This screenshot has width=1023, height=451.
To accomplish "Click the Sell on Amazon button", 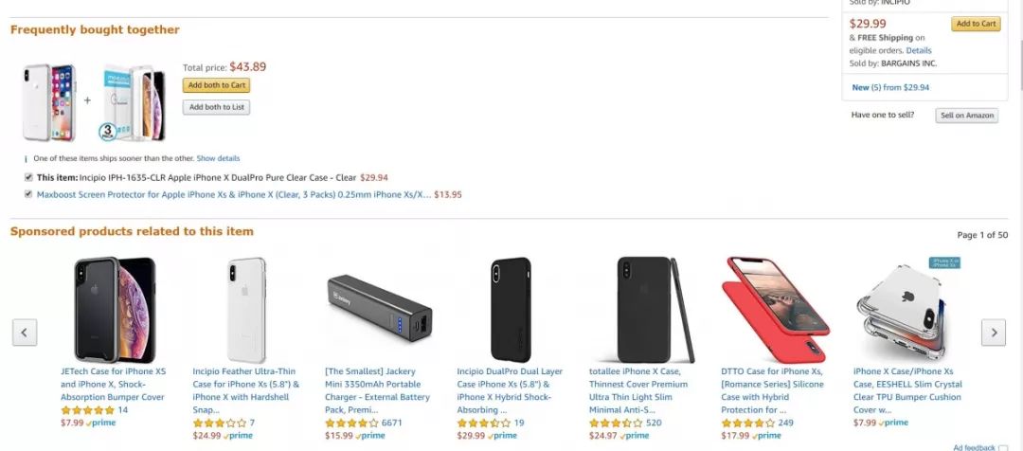I will 966,116.
